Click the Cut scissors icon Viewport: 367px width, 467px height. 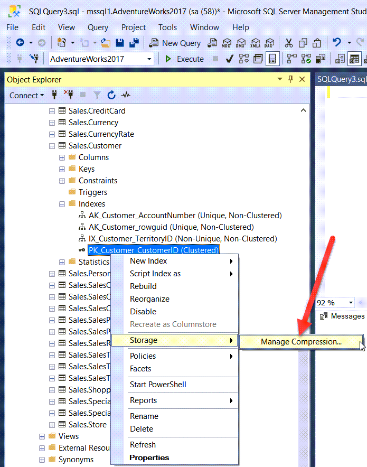click(x=288, y=43)
